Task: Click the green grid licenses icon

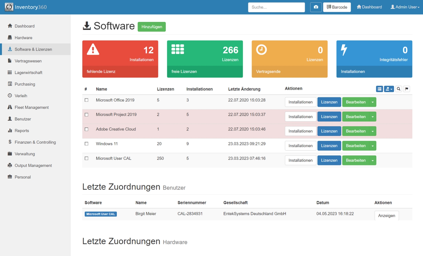Action: tap(178, 49)
